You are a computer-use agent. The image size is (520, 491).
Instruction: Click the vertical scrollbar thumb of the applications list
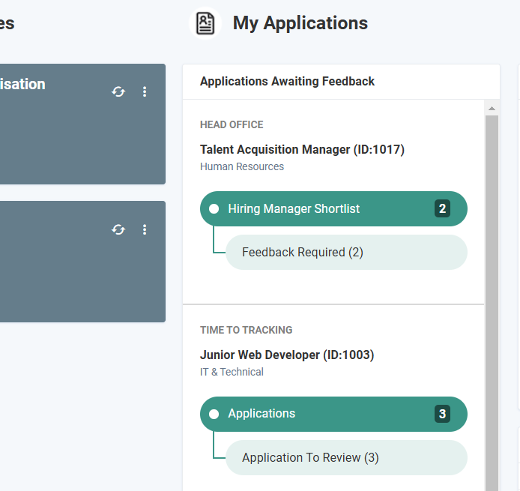492,303
